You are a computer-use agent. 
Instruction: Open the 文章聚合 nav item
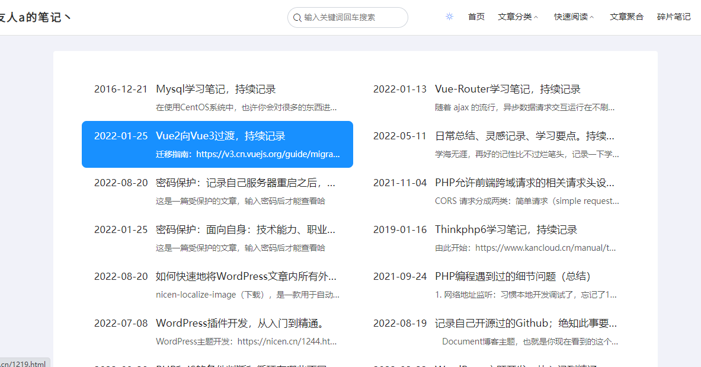click(x=626, y=17)
